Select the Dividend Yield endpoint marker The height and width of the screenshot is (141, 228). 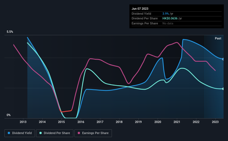pyautogui.click(x=223, y=59)
